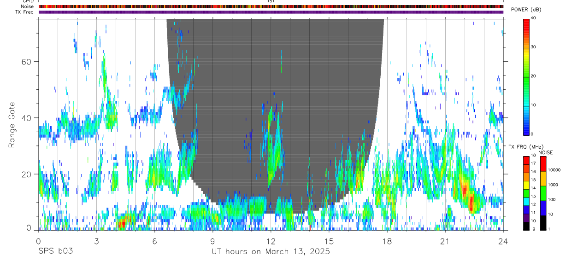The width and height of the screenshot is (566, 261).
Task: Click the purple TX Freq strip above the plot
Action: coord(271,12)
